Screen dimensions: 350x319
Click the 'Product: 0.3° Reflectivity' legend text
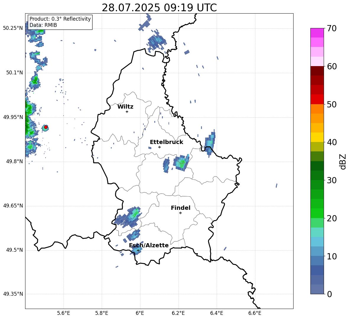coord(60,19)
